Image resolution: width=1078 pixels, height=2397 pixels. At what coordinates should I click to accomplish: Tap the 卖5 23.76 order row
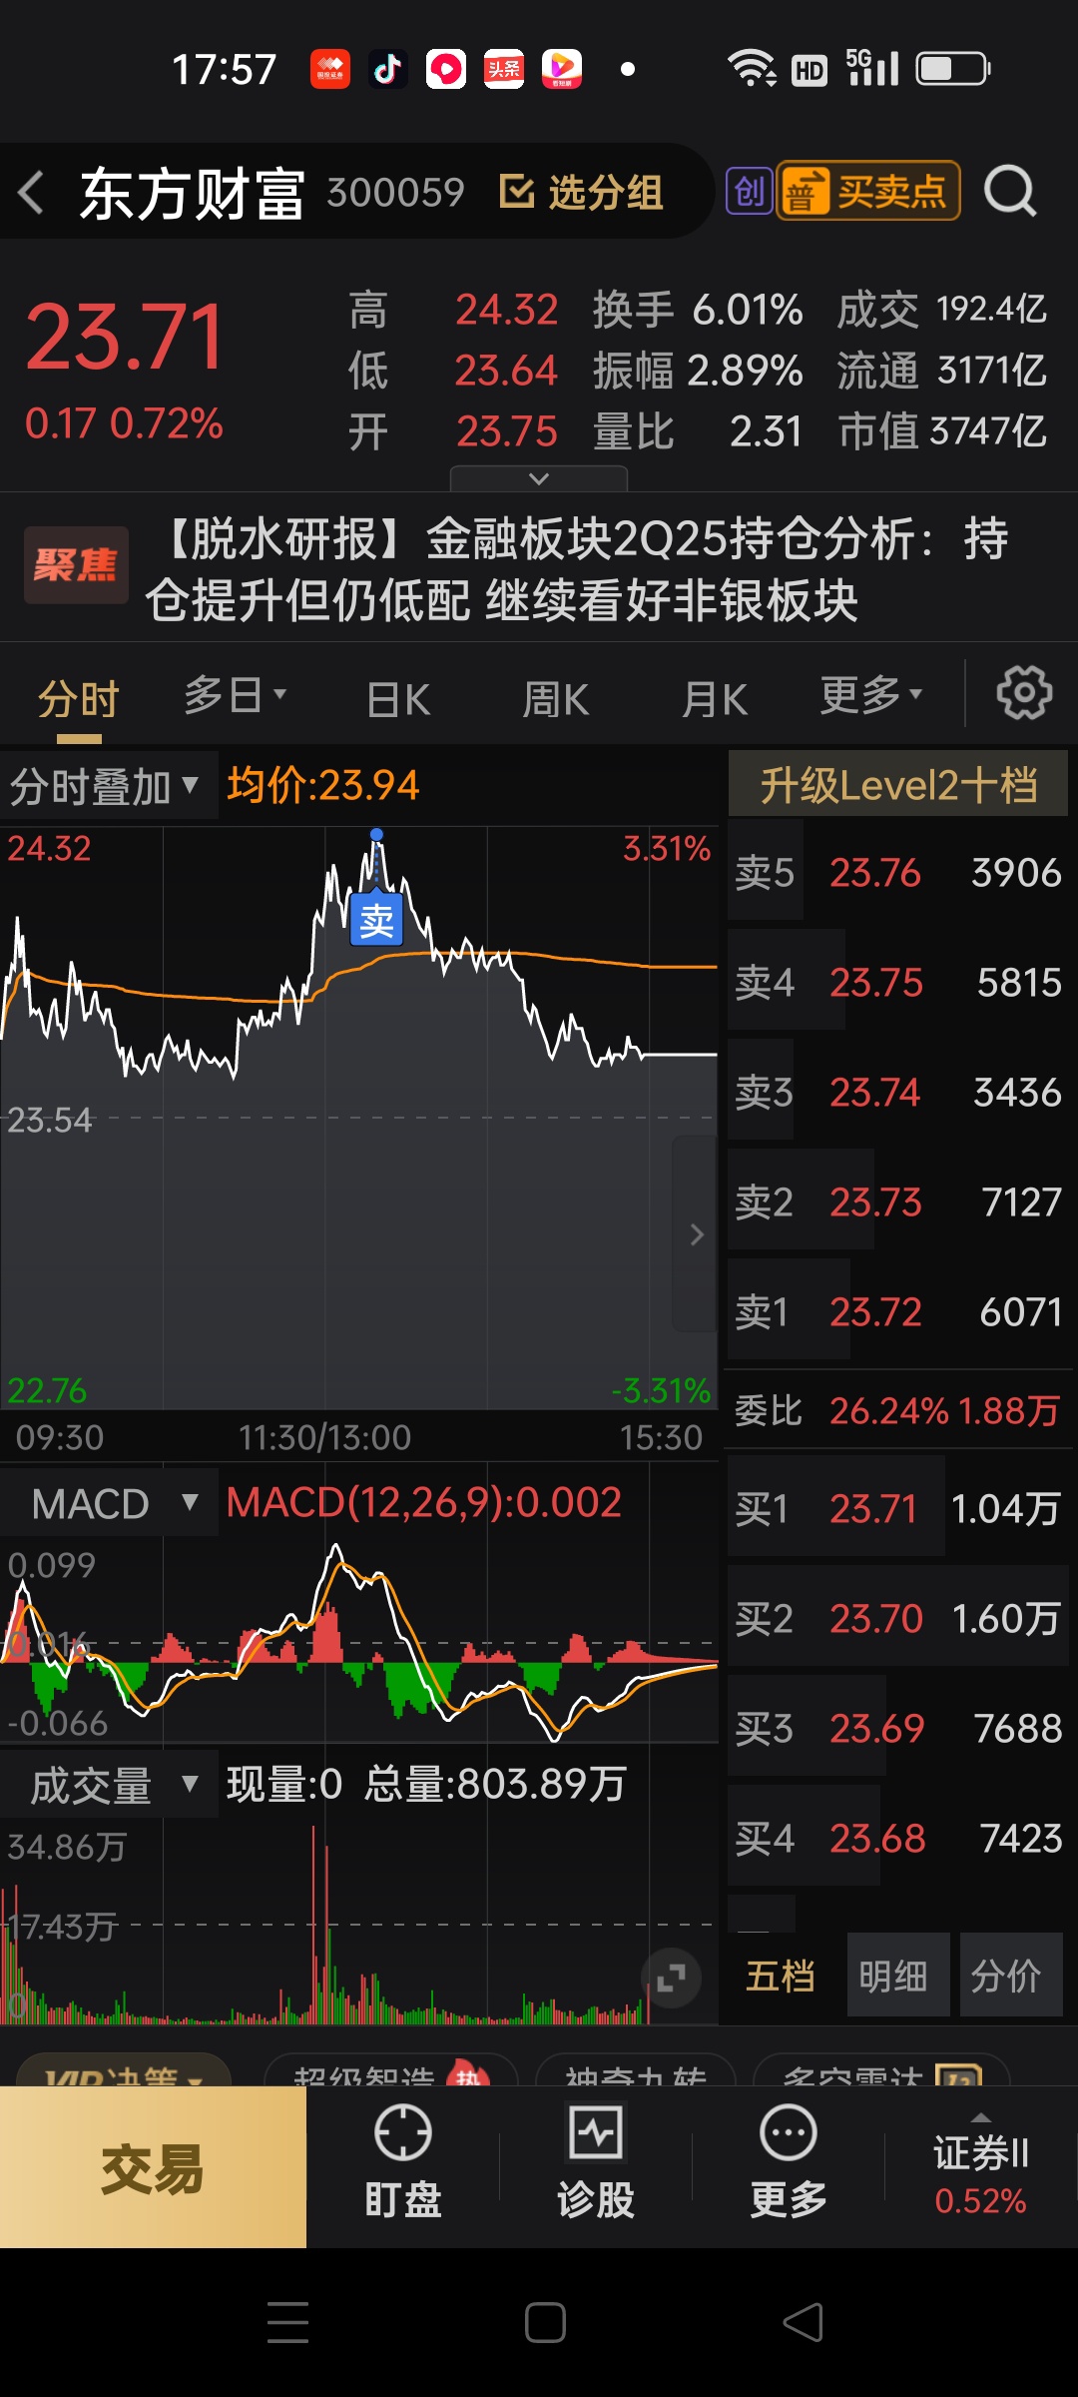pyautogui.click(x=898, y=873)
